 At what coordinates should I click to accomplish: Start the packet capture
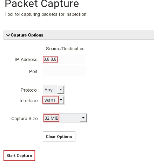(x=19, y=156)
